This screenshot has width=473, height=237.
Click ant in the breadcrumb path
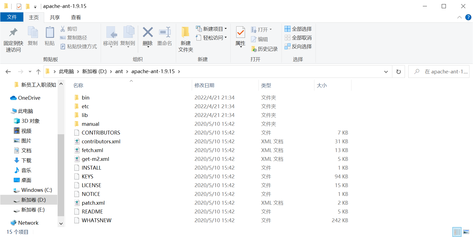tap(119, 72)
